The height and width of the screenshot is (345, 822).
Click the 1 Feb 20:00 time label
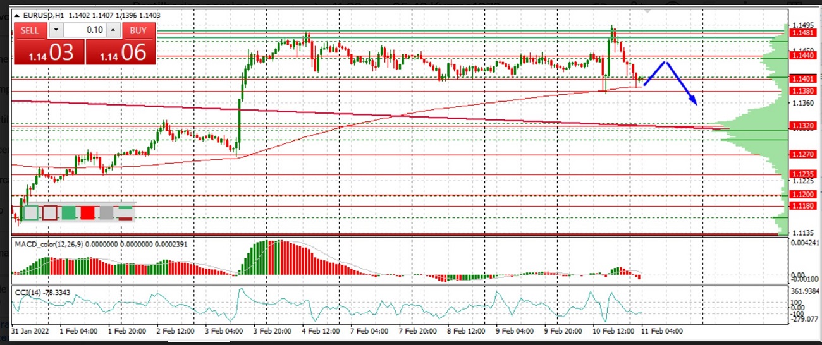(128, 330)
